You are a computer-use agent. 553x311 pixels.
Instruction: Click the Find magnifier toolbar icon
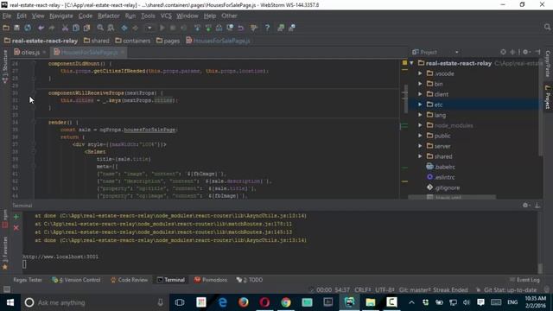[100, 28]
